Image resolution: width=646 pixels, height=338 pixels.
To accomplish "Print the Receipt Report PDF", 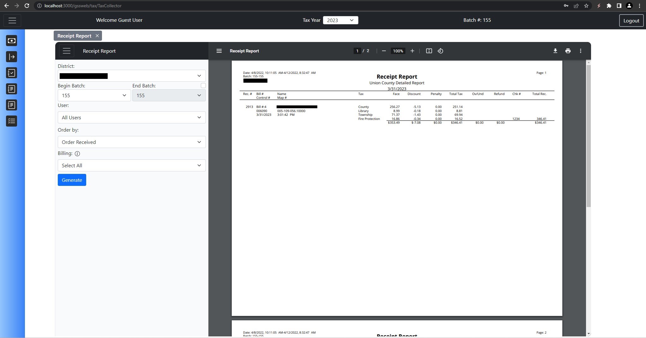I will point(568,51).
